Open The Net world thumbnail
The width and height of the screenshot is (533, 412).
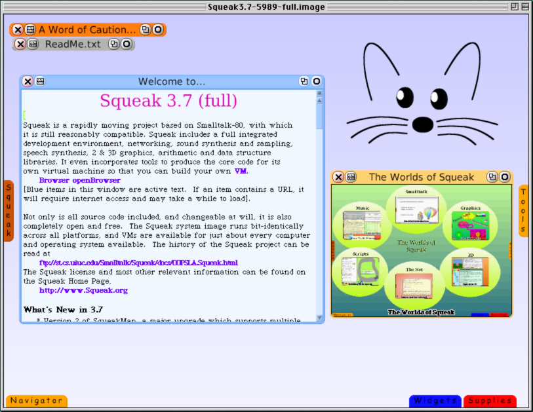(x=414, y=286)
